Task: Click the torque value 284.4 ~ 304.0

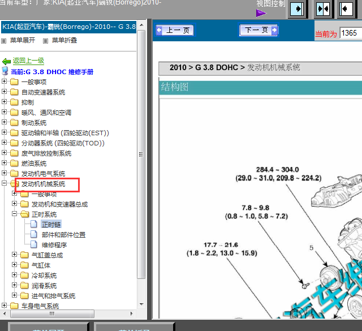Action: pyautogui.click(x=278, y=170)
